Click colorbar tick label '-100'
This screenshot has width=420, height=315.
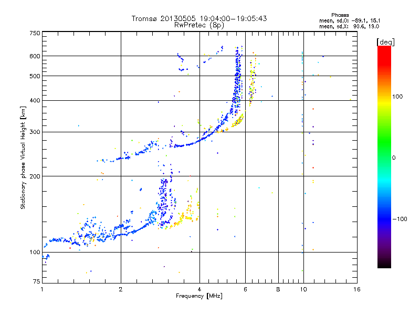tap(400, 219)
